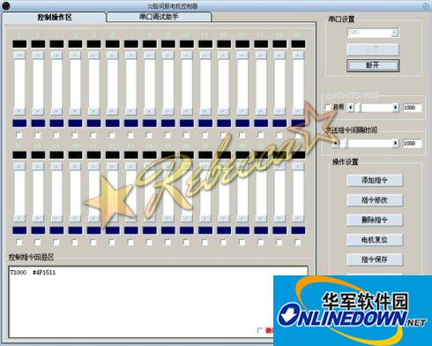The height and width of the screenshot is (346, 432).
Task: Click the 指令修改 button
Action: coord(375,200)
